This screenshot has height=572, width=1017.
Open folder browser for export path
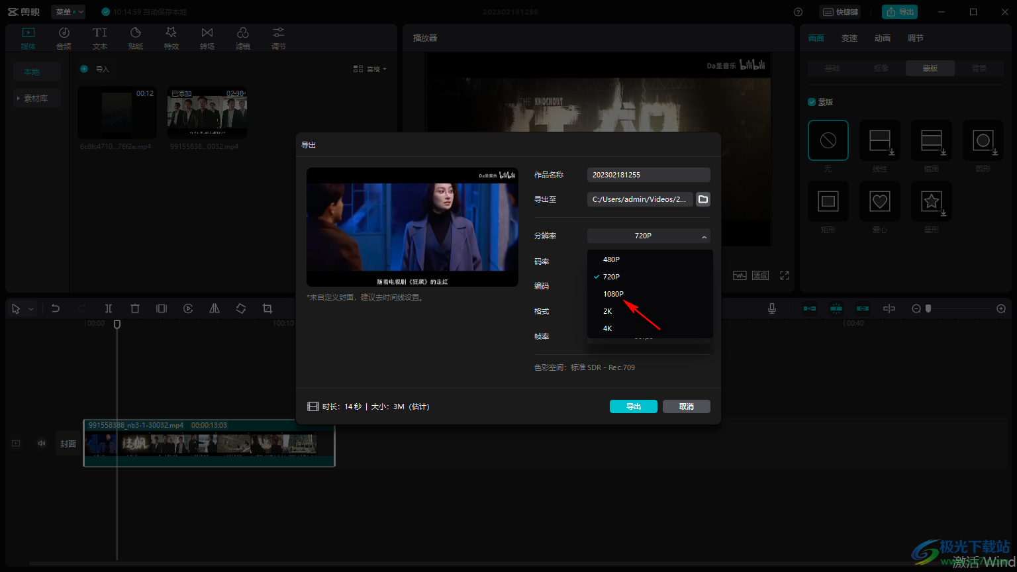(x=703, y=199)
